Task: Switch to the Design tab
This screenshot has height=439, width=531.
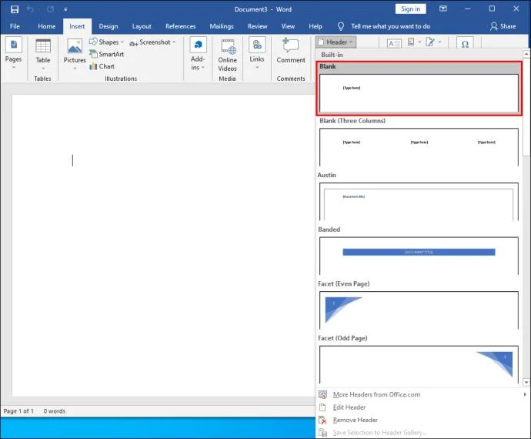Action: [109, 26]
